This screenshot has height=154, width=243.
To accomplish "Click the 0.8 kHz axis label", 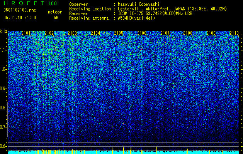I will 3,108.
